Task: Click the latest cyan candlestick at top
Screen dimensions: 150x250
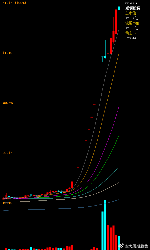Action: tap(119, 8)
